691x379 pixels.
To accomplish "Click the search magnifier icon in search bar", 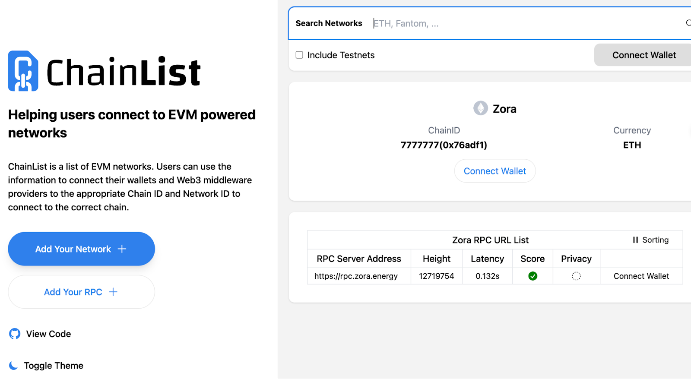I will 688,23.
